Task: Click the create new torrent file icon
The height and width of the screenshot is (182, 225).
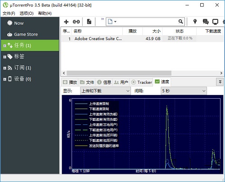Action: tap(89, 22)
